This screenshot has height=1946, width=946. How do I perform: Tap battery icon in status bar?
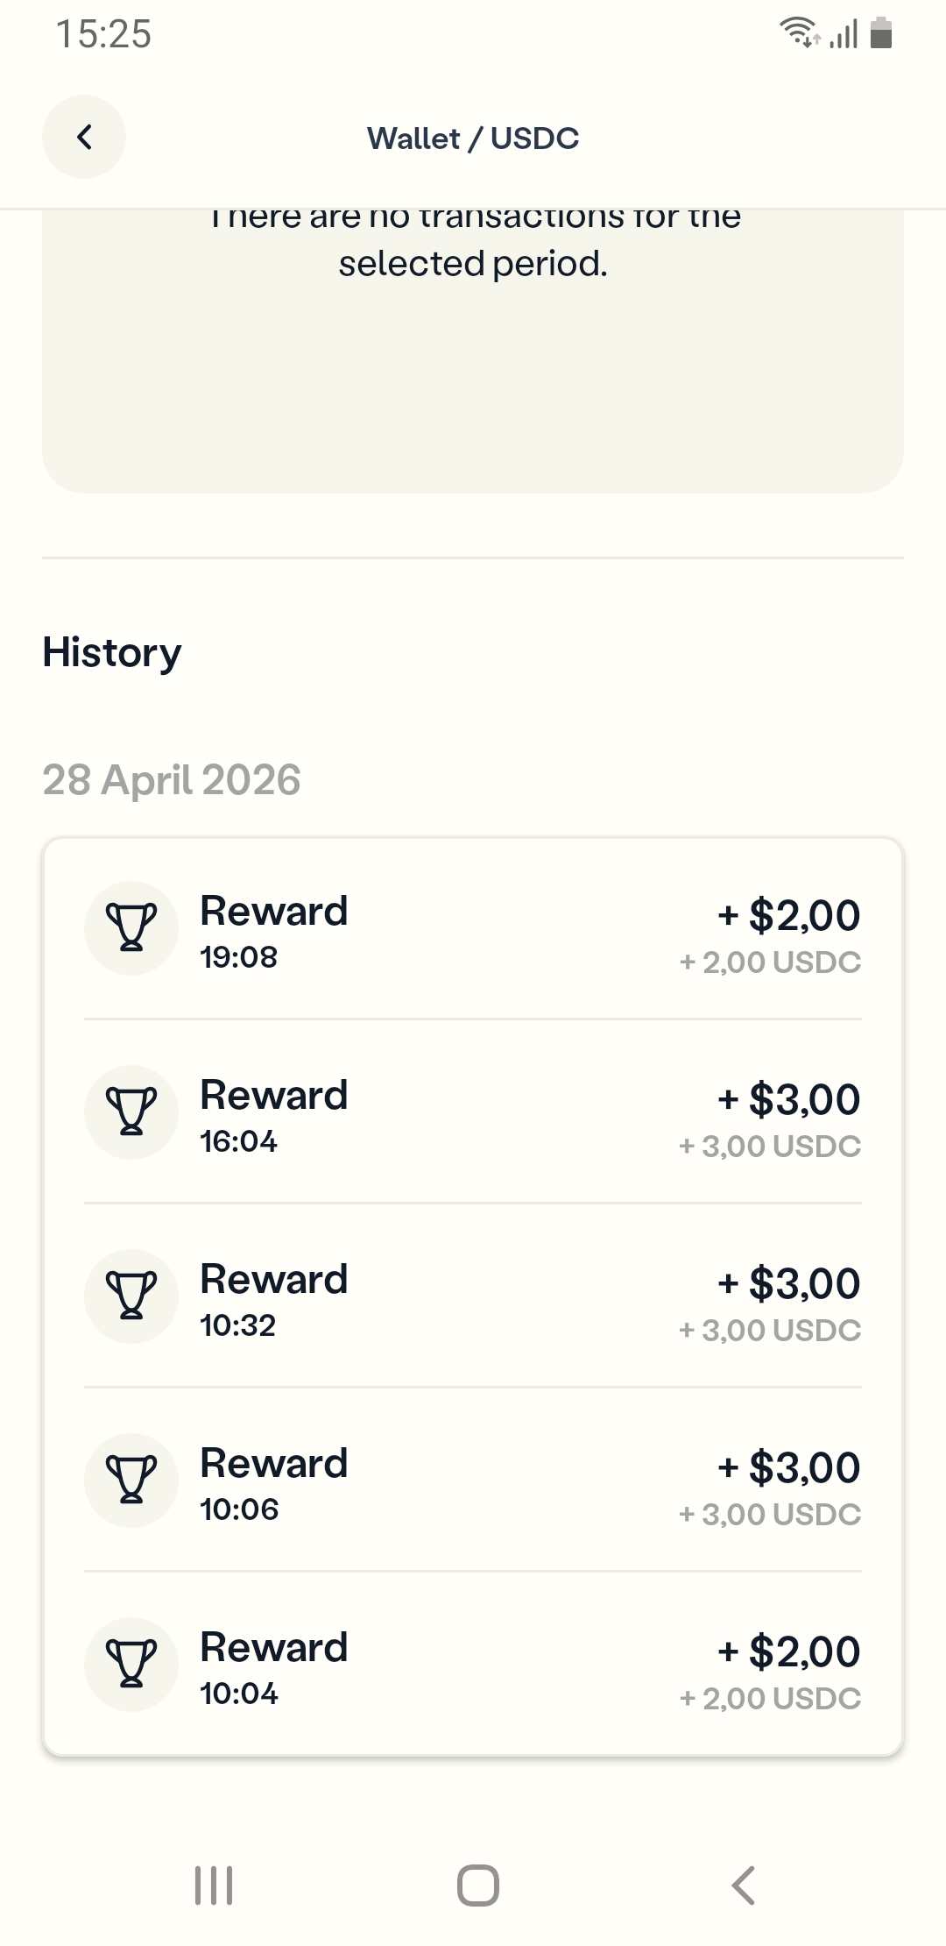(x=881, y=33)
